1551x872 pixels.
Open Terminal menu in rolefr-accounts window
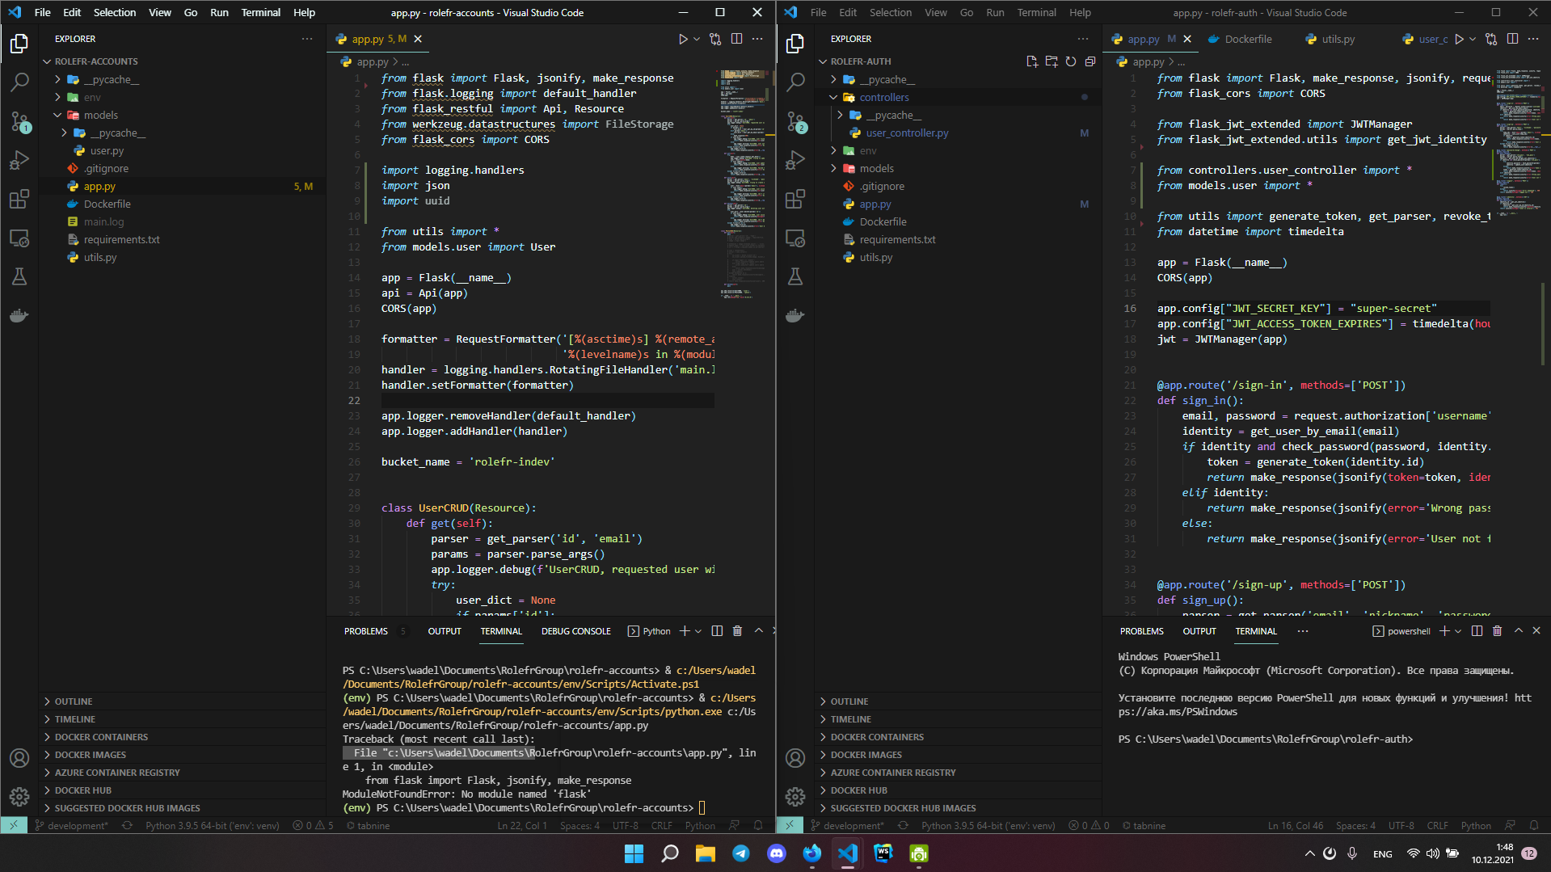260,12
